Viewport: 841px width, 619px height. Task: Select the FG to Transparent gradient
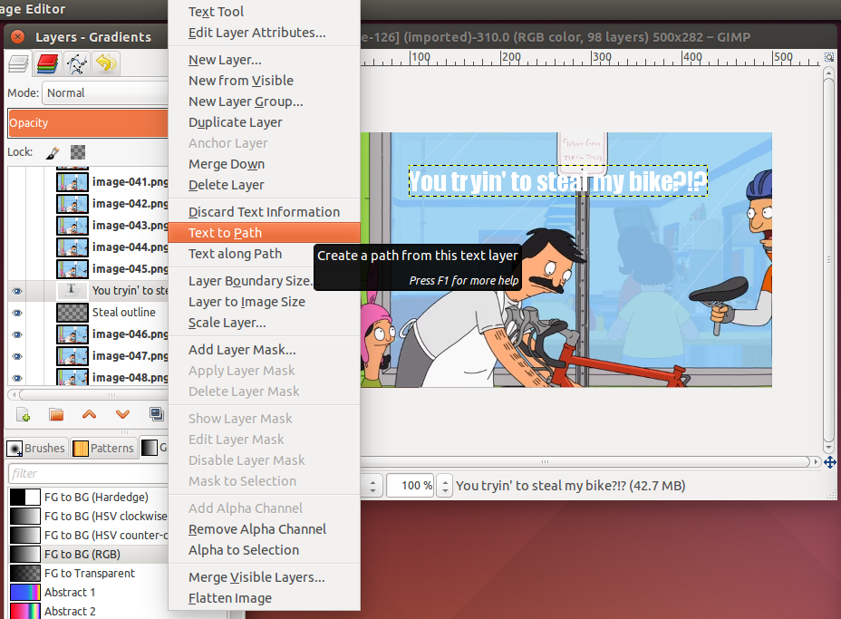click(88, 573)
